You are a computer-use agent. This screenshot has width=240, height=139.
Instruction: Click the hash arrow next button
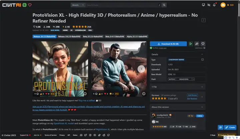193,79
